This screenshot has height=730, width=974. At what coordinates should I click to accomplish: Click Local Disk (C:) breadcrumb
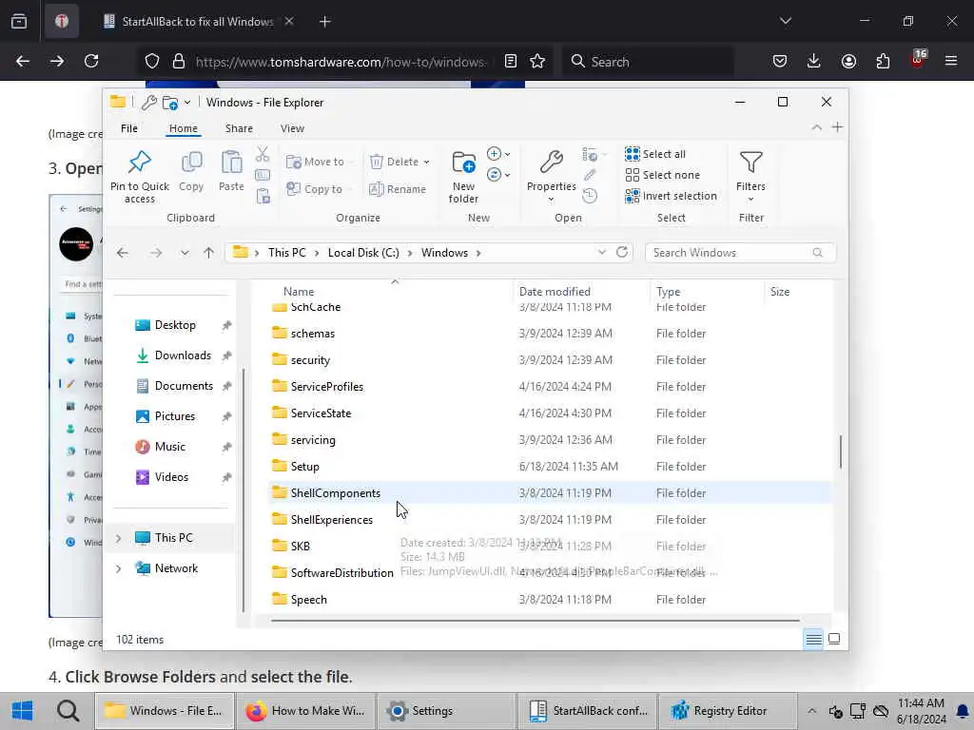[x=363, y=253]
